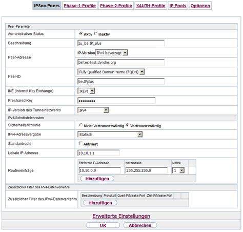Click Hinzufügen under Routeneinträge
The image size is (243, 232).
tap(97, 179)
